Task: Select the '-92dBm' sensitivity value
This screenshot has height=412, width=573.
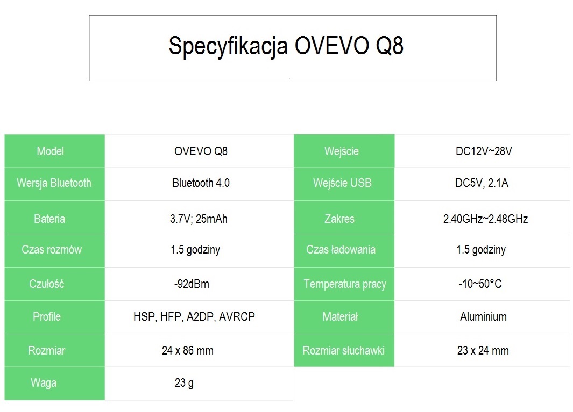Action: point(192,284)
